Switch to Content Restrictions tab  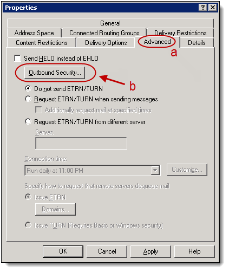(x=42, y=43)
